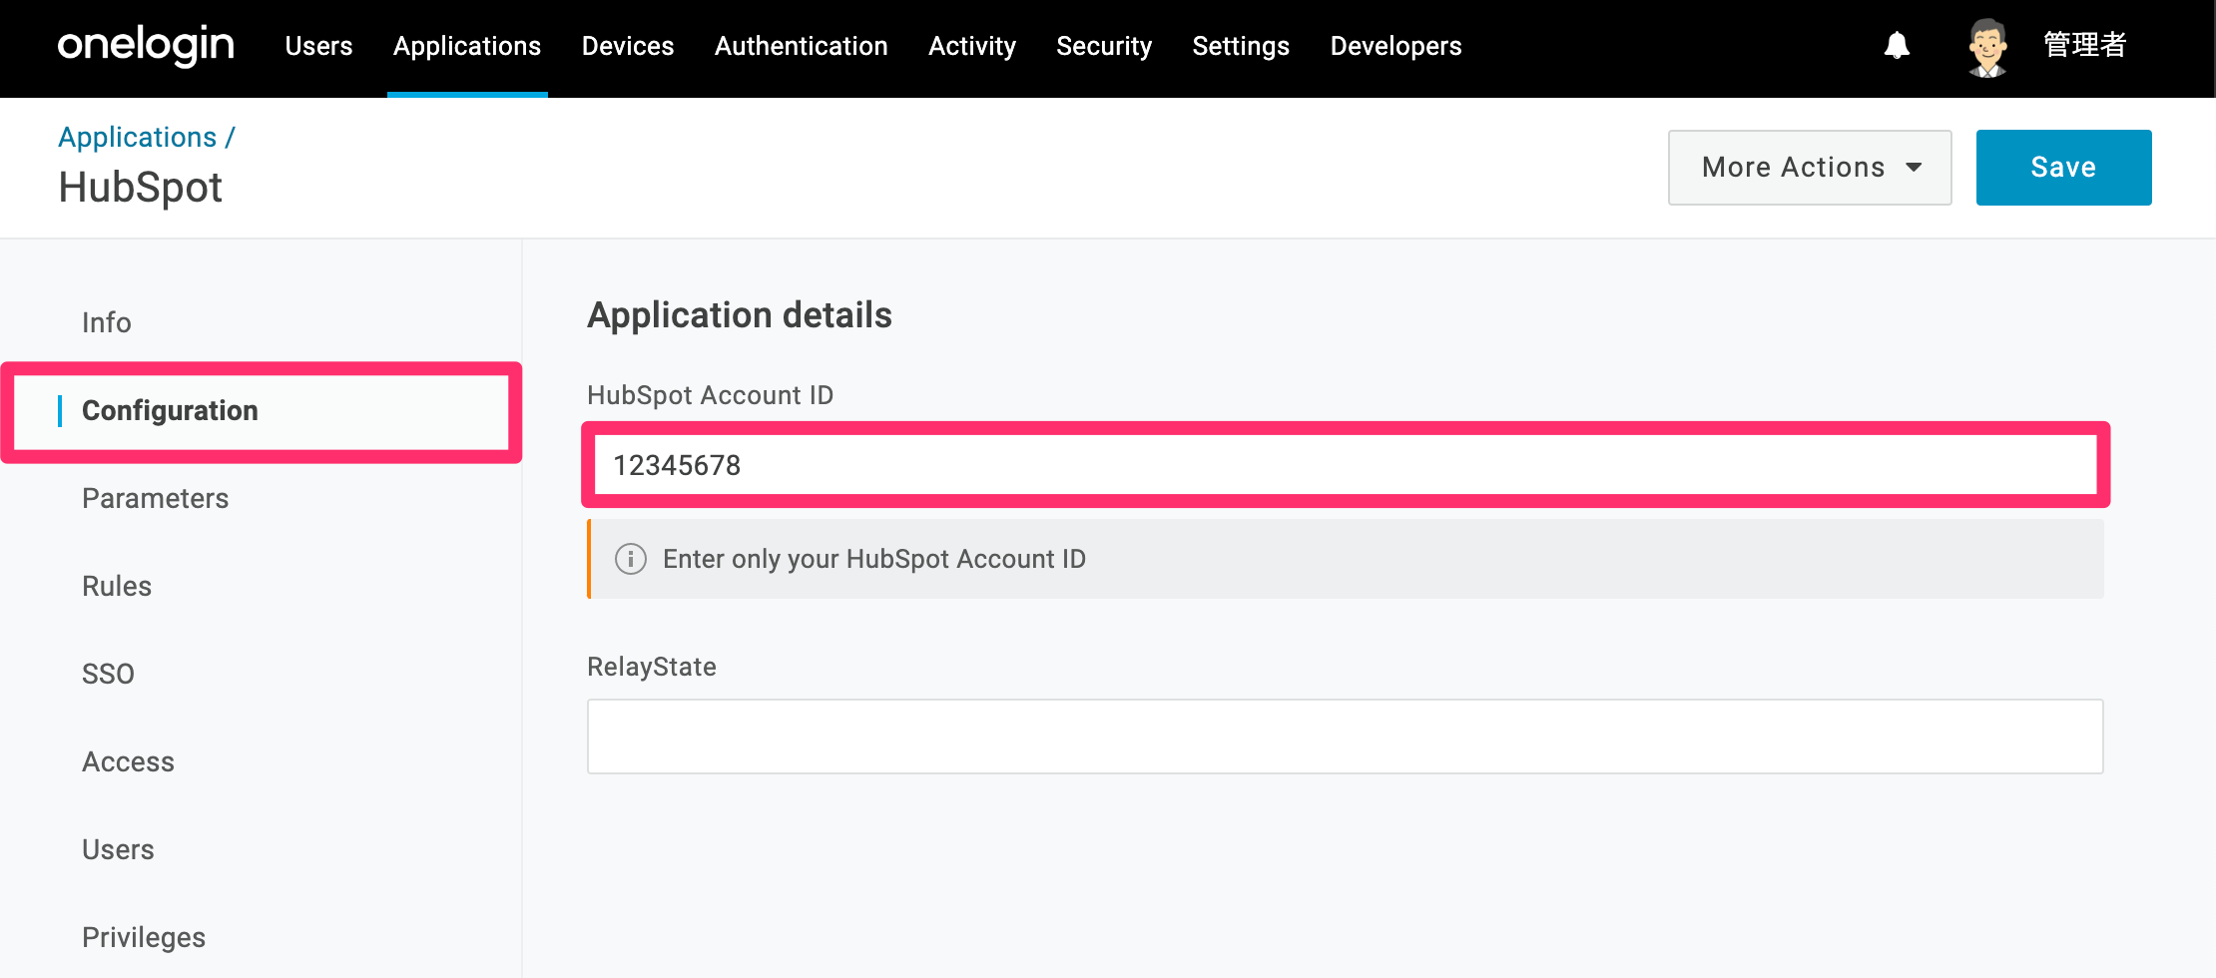Viewport: 2216px width, 978px height.
Task: Open the Authentication menu
Action: (802, 46)
